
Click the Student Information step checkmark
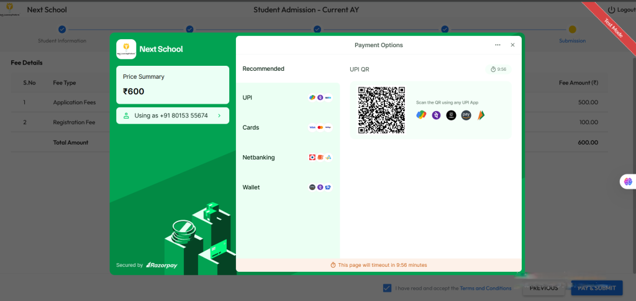click(61, 29)
